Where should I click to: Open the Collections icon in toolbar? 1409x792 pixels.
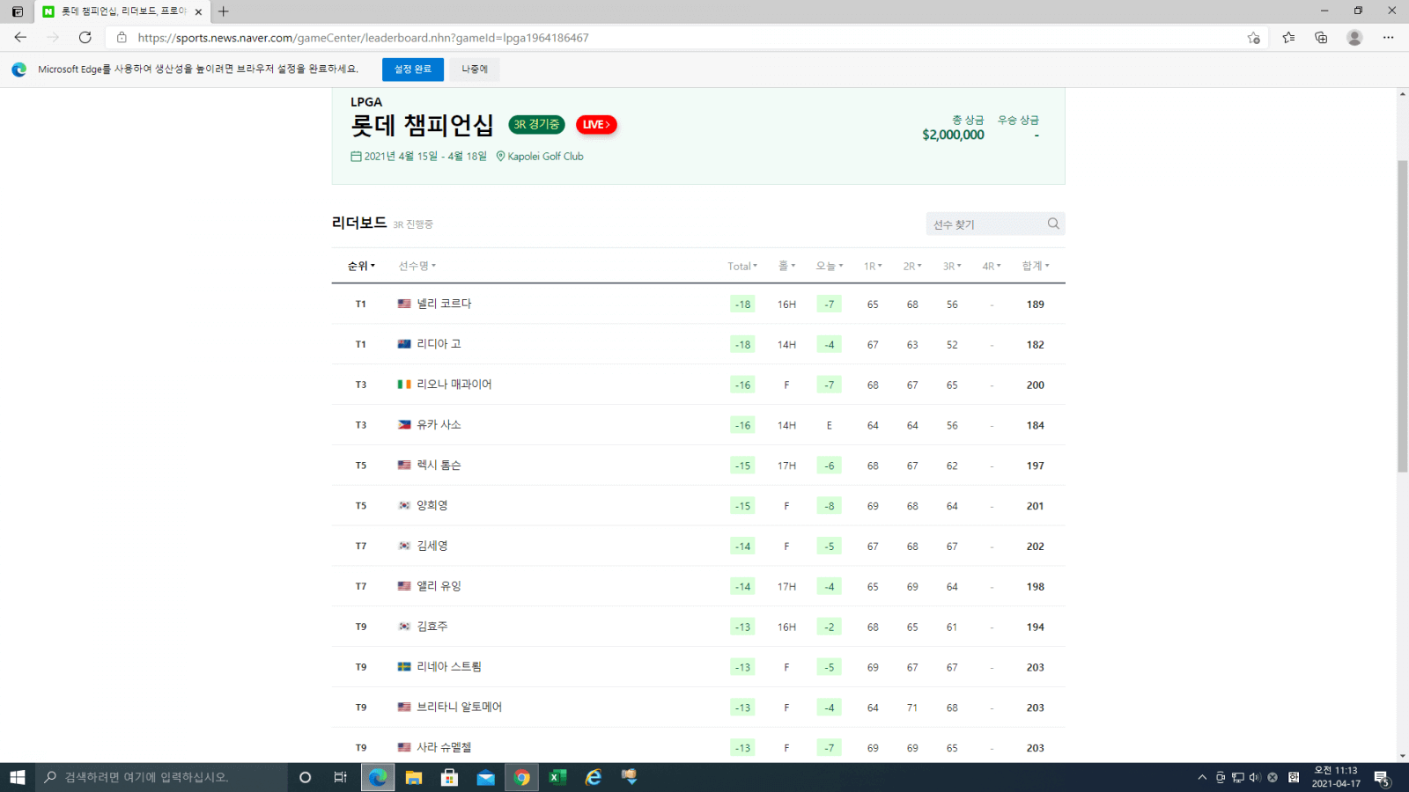(1321, 37)
